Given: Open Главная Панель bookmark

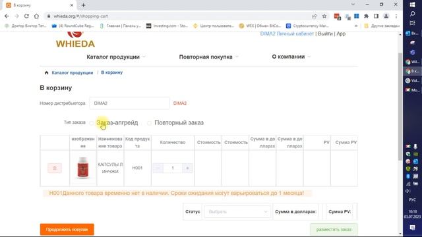Looking at the screenshot, I should click(120, 26).
